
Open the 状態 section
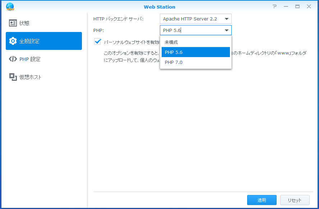click(44, 23)
